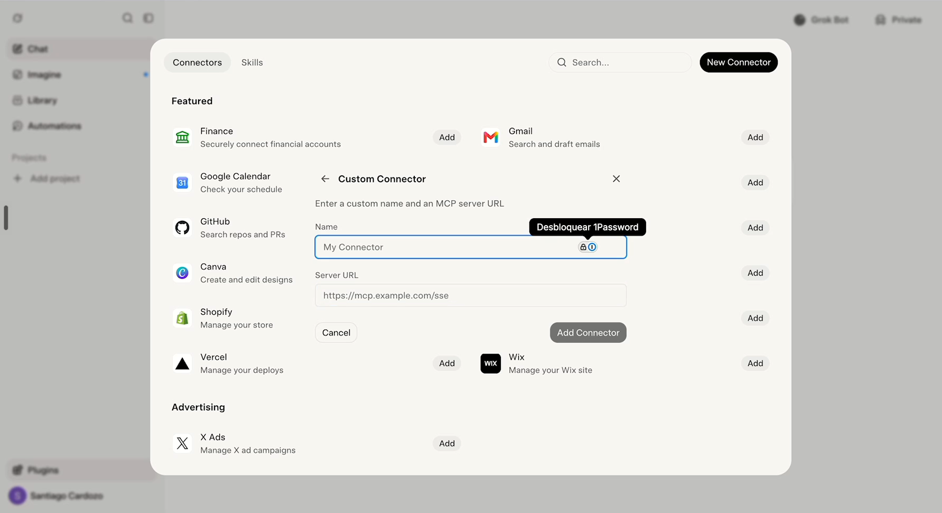Open the Santiago Cardozo profile menu

[56, 496]
